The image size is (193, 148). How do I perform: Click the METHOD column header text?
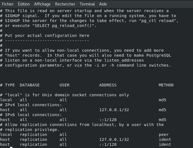pyautogui.click(x=166, y=85)
